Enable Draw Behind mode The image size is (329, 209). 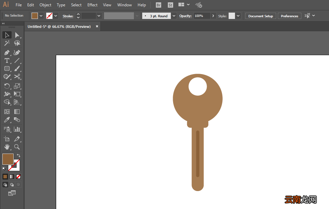(12, 185)
